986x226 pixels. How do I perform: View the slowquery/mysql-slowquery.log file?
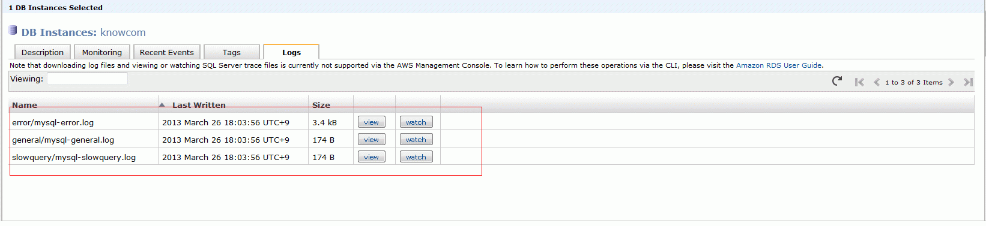tap(372, 157)
